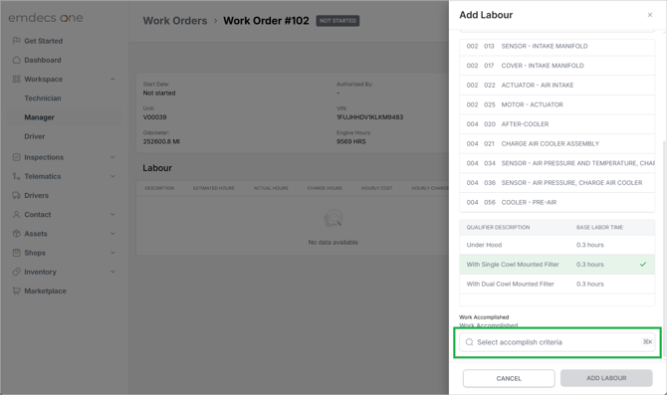Click the Inspections checklist icon
Viewport: 667px width, 395px height.
tap(17, 157)
